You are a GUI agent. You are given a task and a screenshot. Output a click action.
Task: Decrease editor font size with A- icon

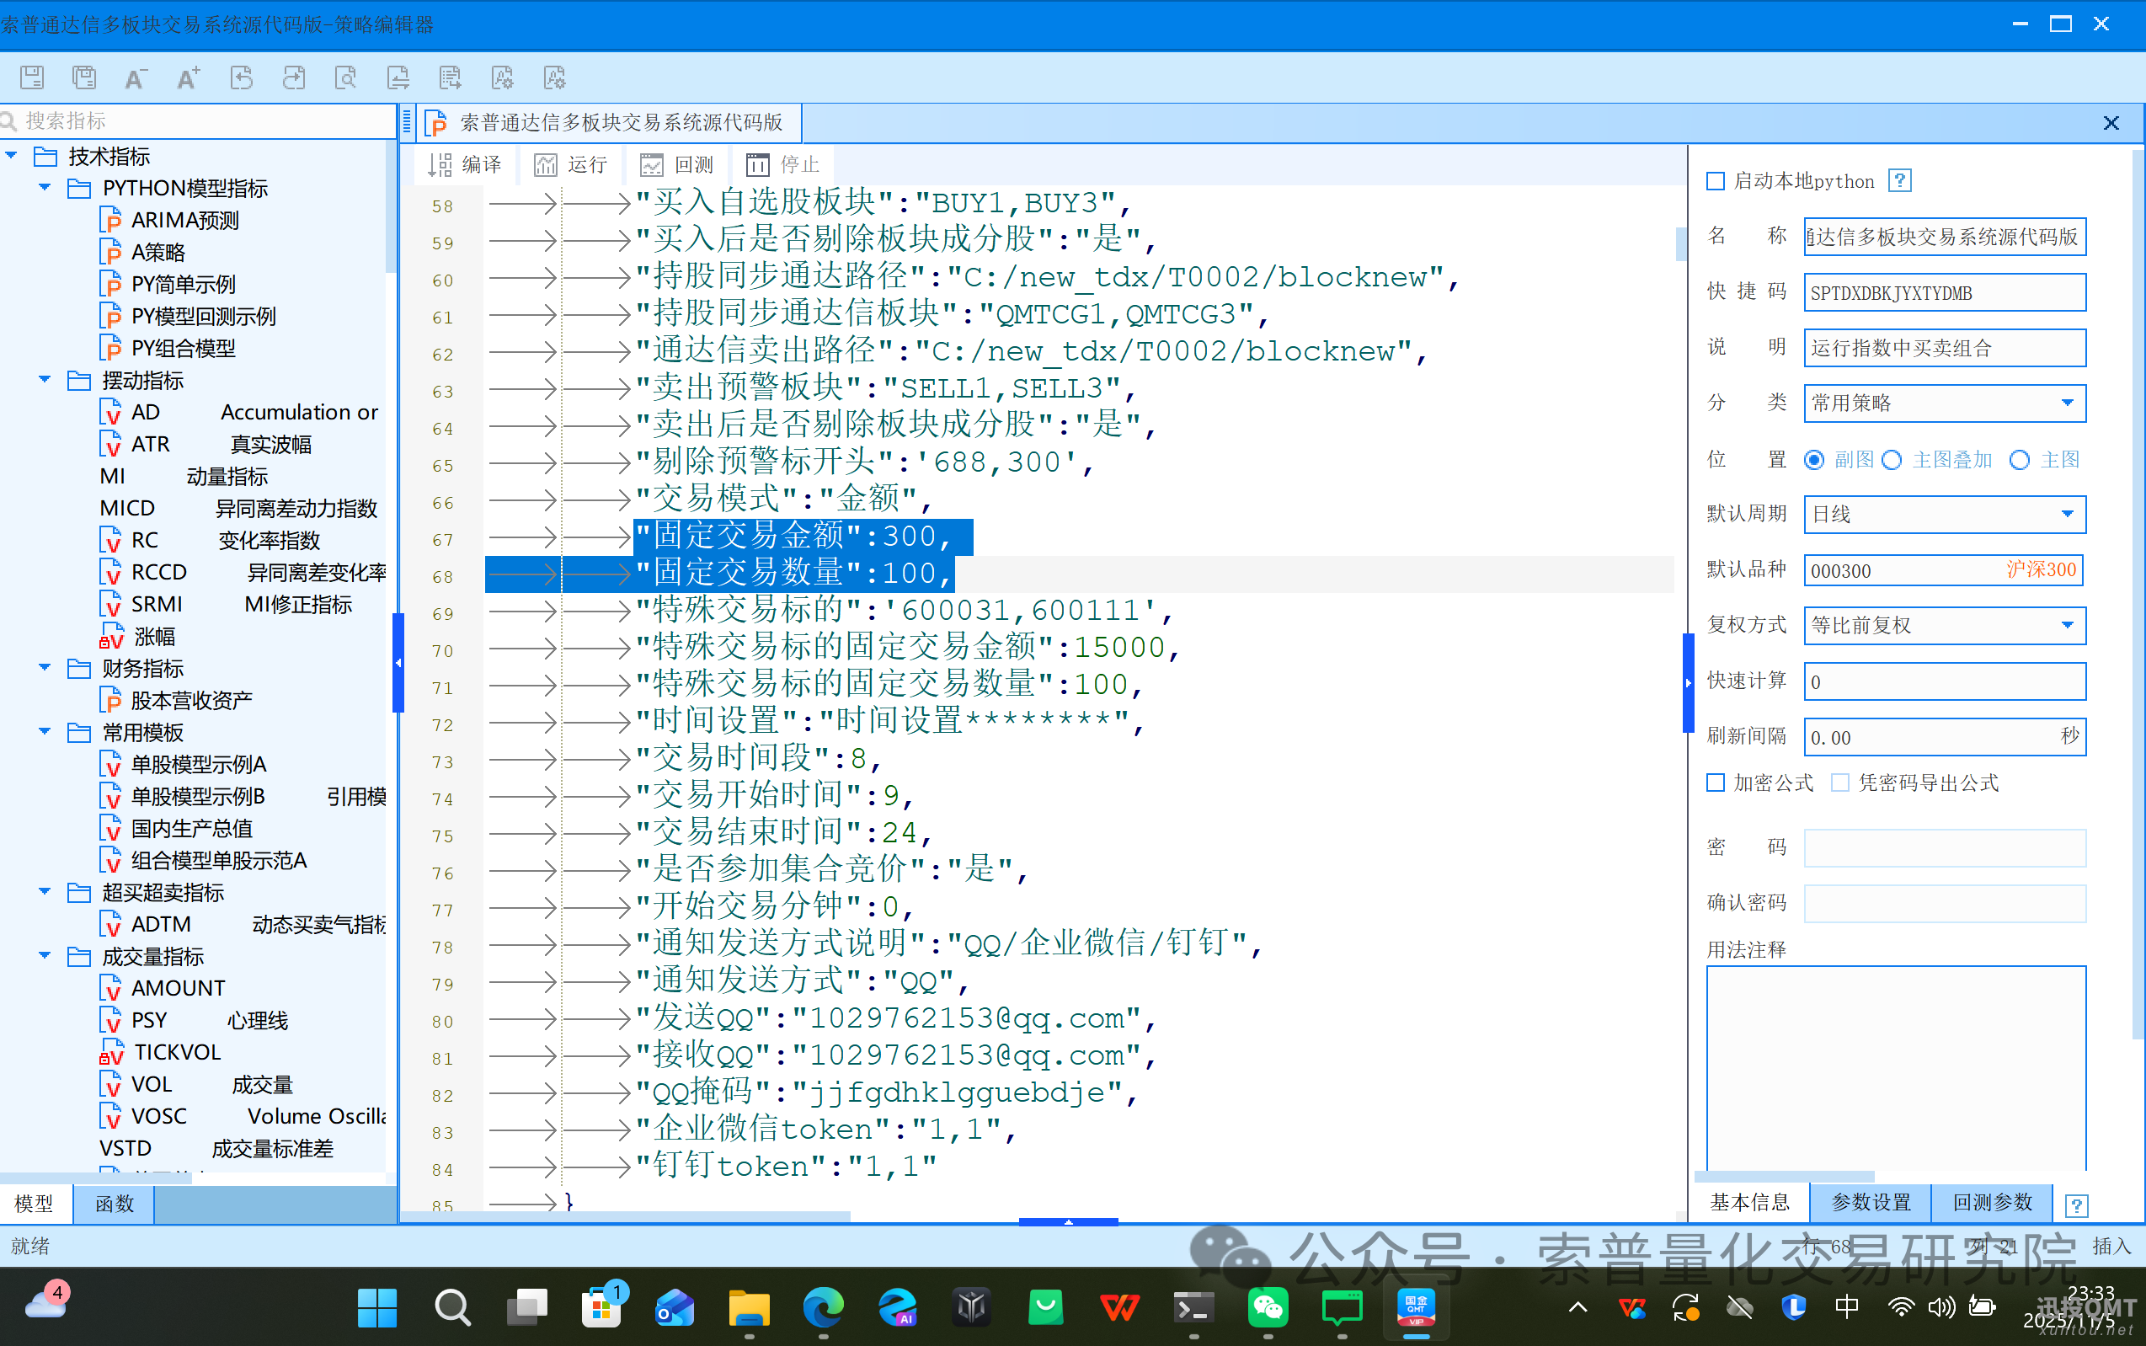click(136, 77)
